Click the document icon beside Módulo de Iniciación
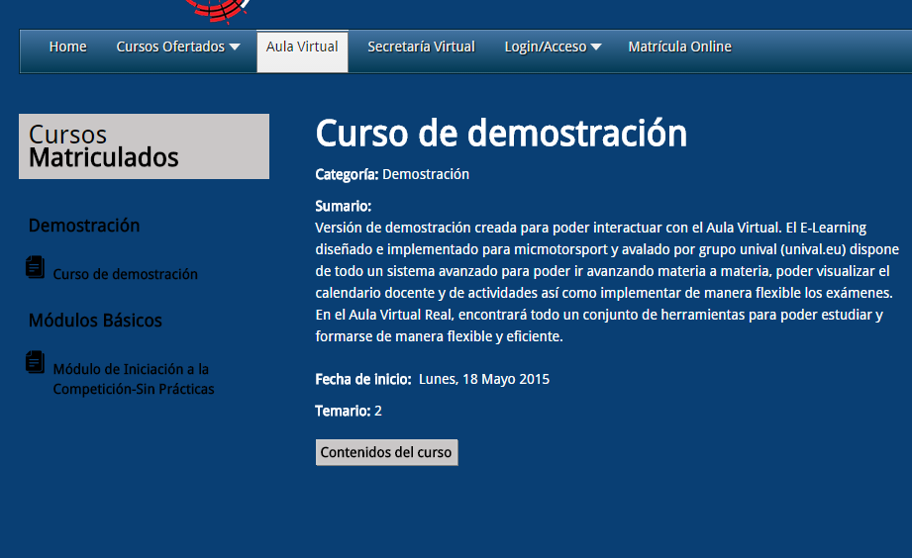The image size is (912, 558). 36,362
